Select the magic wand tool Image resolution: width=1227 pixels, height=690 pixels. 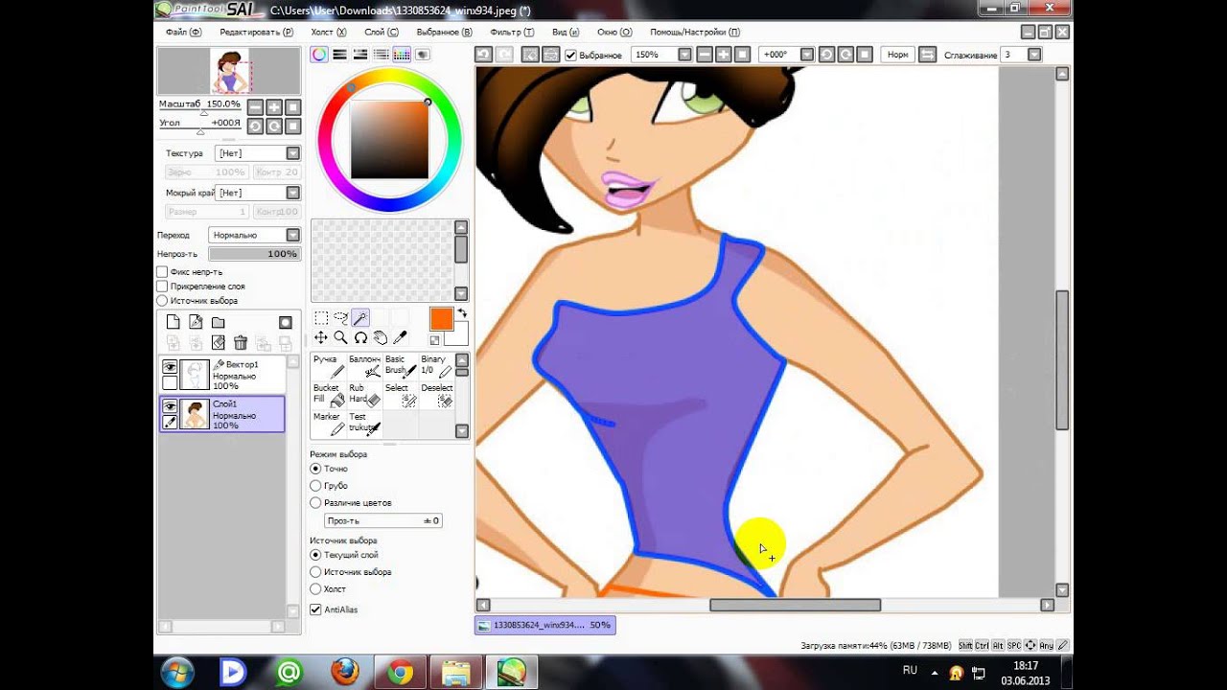(x=360, y=318)
